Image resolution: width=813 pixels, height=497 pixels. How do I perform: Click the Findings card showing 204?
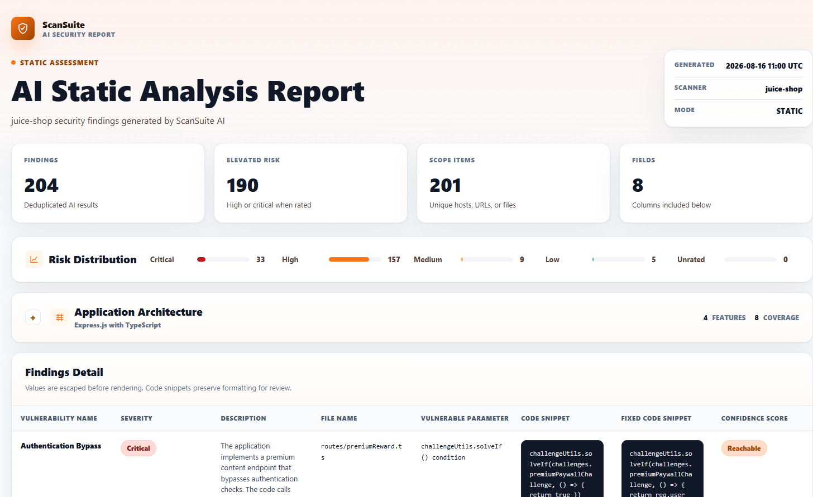pos(108,183)
